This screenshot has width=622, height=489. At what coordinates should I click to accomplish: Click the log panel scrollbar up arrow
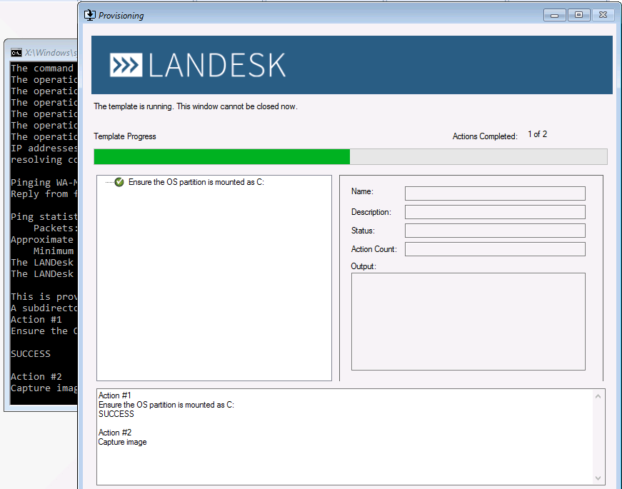pos(598,395)
